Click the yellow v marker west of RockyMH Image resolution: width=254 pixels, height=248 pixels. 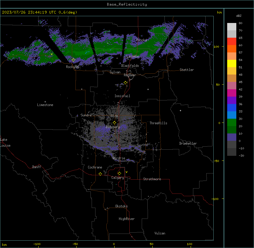52,54
